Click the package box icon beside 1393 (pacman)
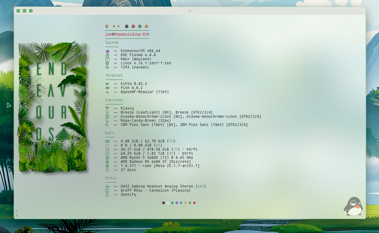The image size is (379, 233). 107,67
